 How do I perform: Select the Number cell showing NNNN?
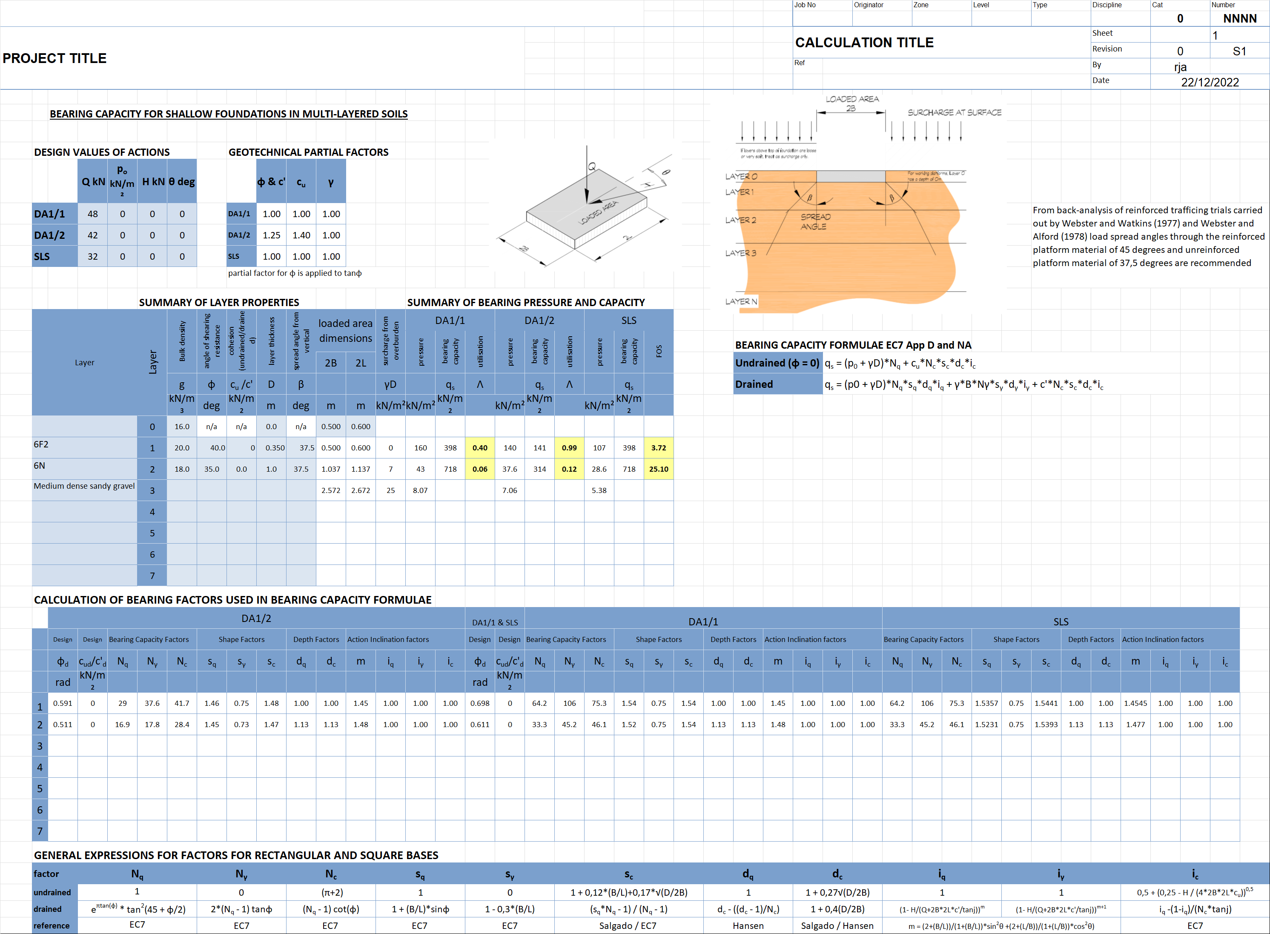coord(1239,18)
